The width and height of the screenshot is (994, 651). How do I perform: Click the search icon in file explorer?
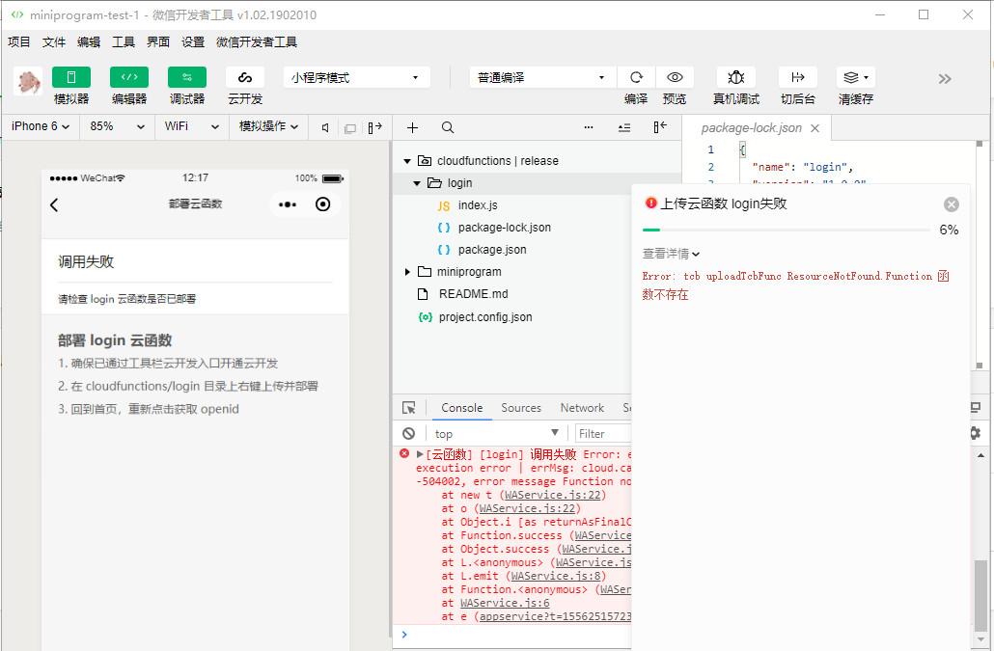[x=448, y=127]
